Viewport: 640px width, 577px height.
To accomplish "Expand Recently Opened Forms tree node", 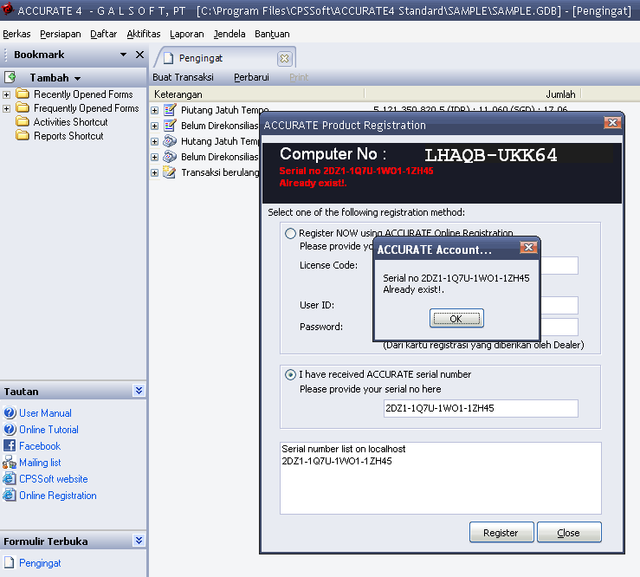I will tap(7, 94).
